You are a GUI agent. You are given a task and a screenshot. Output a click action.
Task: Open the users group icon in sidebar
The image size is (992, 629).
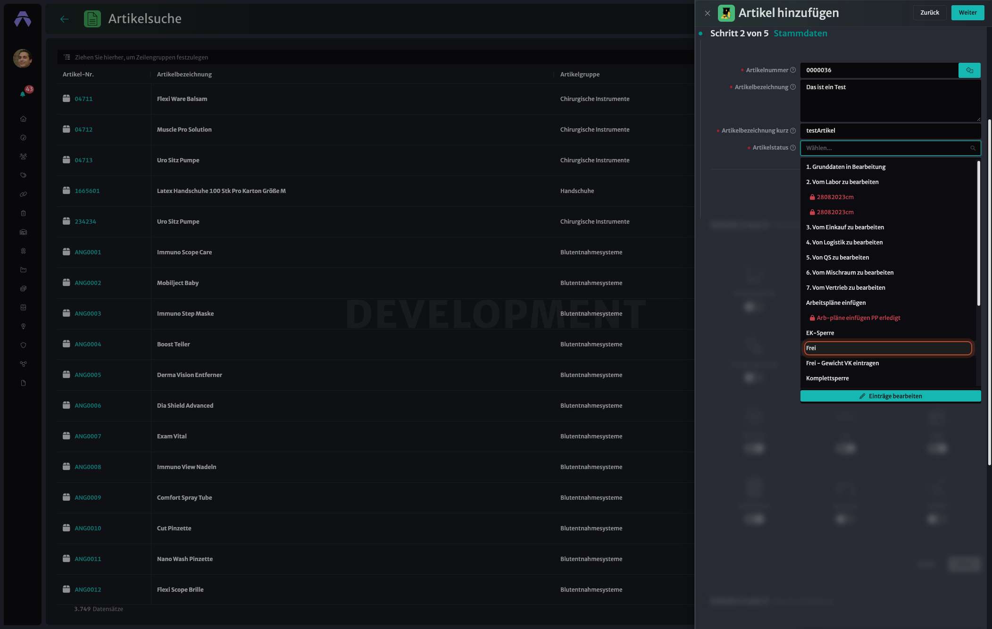coord(23,157)
